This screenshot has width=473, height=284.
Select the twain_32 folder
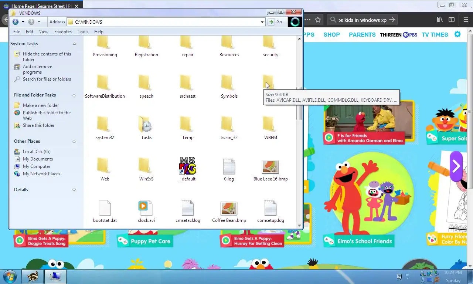[229, 128]
